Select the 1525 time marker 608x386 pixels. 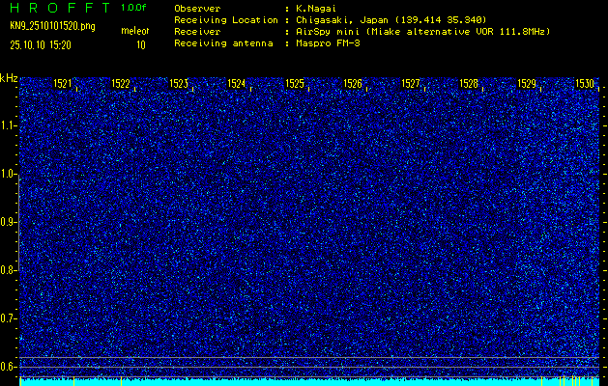coord(295,84)
